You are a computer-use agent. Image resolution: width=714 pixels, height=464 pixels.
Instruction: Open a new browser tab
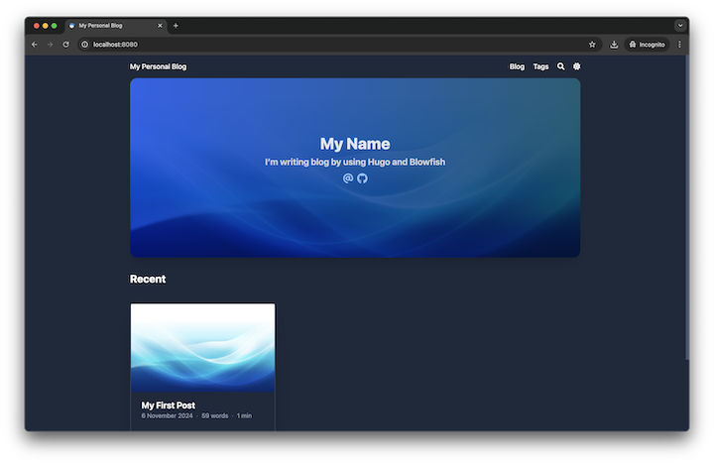[x=176, y=25]
